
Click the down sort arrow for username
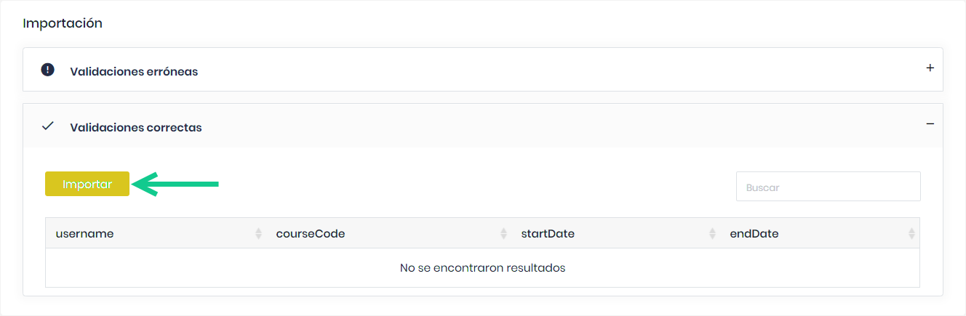pyautogui.click(x=258, y=237)
